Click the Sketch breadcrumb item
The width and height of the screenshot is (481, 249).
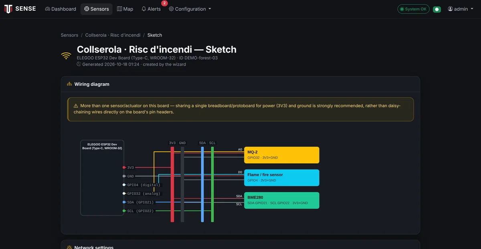click(155, 35)
